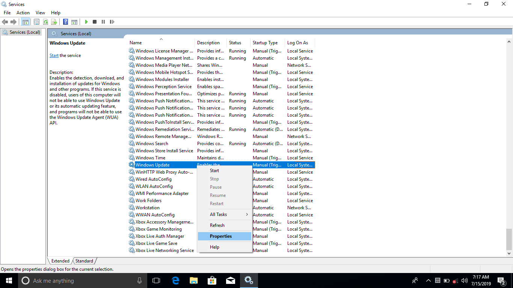This screenshot has width=513, height=288.
Task: Click the scrollbar up arrow
Action: point(509,42)
